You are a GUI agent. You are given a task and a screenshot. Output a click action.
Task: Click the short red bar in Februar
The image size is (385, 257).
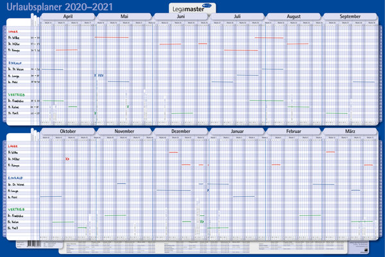tap(276, 164)
